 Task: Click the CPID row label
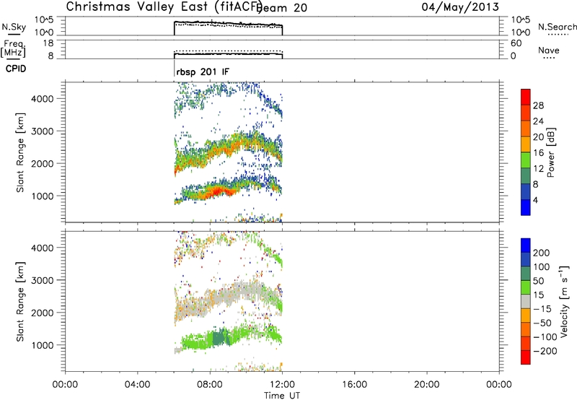click(16, 69)
